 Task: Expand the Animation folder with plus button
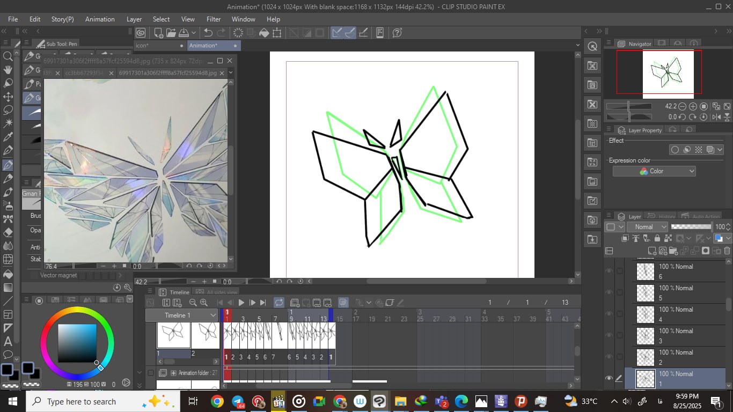173,373
